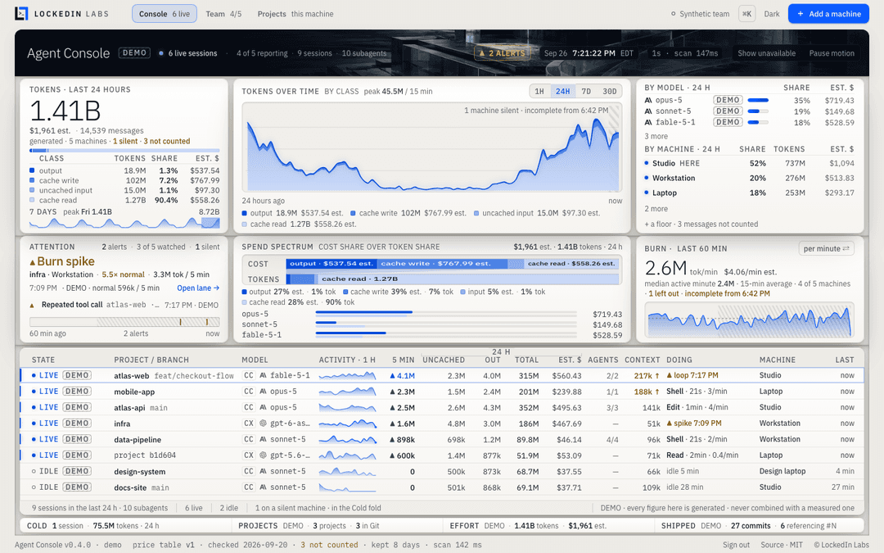The image size is (884, 553).
Task: Click the cache write segment in the COST bar
Action: click(444, 264)
